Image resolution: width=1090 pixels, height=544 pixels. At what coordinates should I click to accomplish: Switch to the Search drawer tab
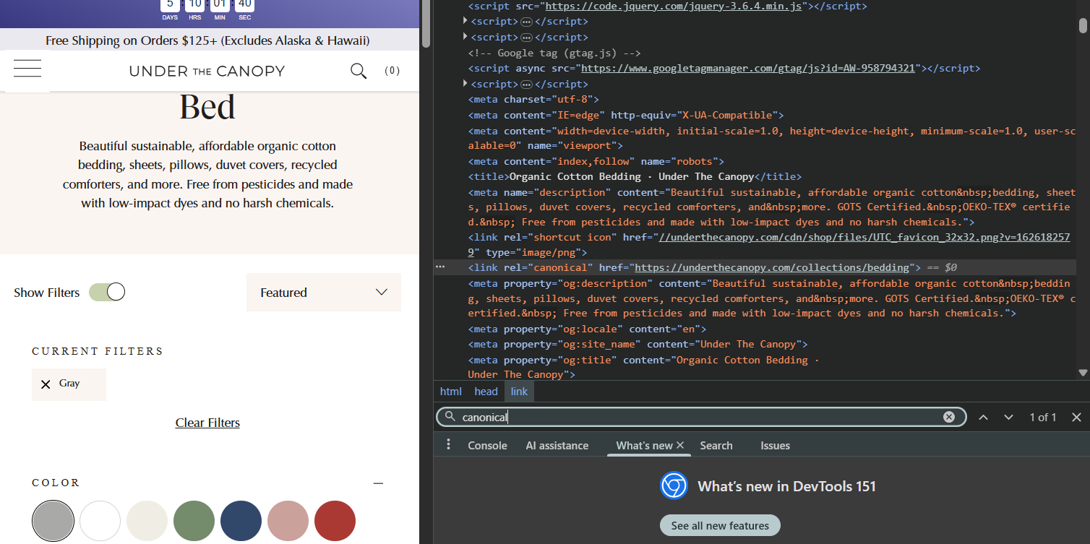[x=716, y=446]
